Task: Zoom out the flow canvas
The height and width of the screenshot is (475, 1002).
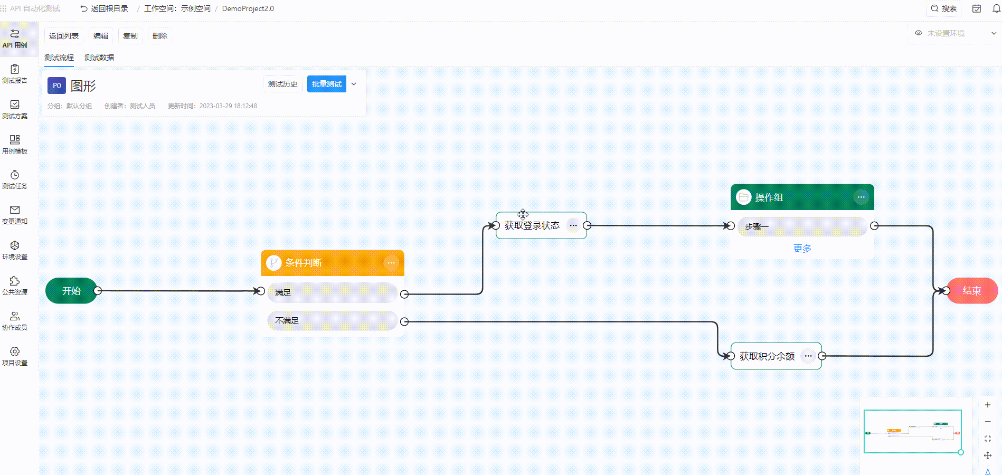Action: point(988,422)
